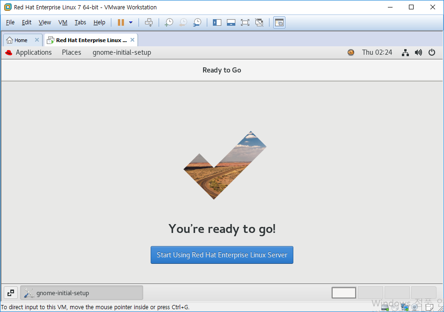Click the show desktop button in the GNOME bottom panel
Screen dimensions: 444x312
(11, 293)
